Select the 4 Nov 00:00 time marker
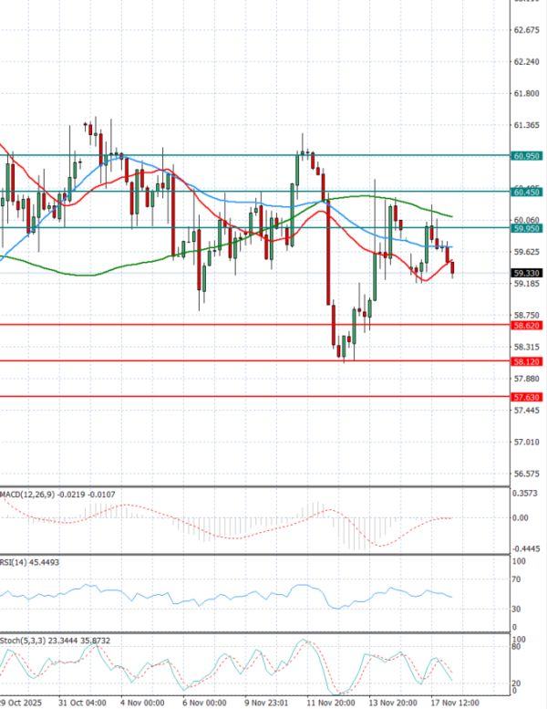This screenshot has height=709, width=547. [x=139, y=703]
